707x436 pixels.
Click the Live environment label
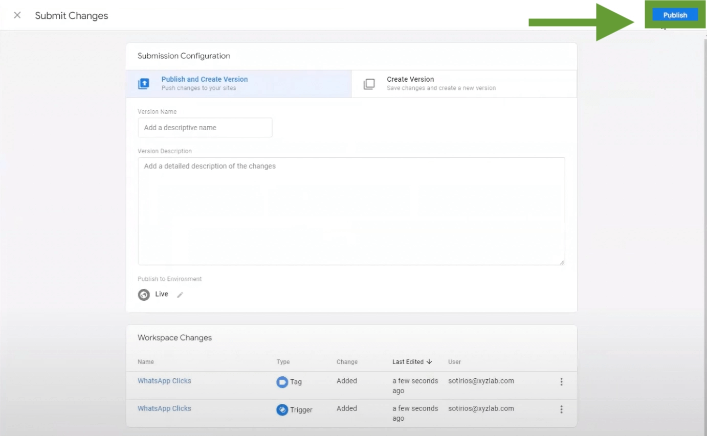coord(162,294)
